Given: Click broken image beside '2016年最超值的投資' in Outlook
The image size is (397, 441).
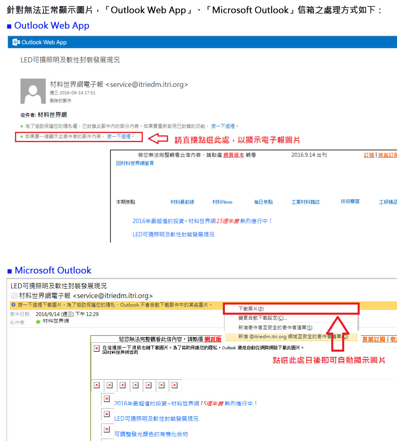Looking at the screenshot, I should 107,399.
